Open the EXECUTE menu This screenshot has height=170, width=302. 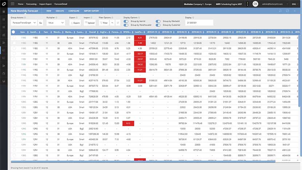click(60, 11)
